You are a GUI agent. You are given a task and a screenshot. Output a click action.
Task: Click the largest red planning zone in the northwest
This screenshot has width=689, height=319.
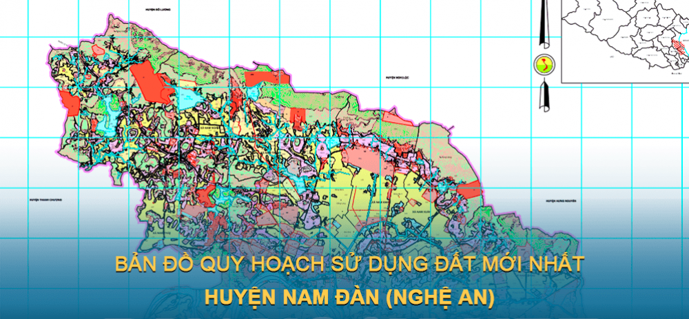coord(152,81)
